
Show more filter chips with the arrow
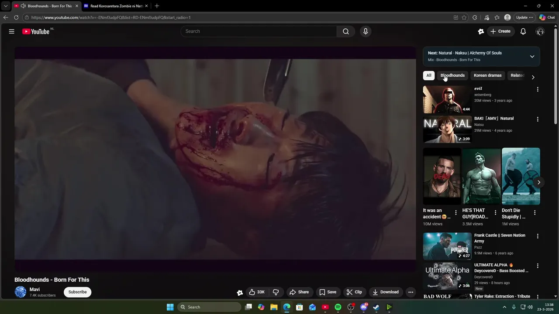(x=533, y=77)
